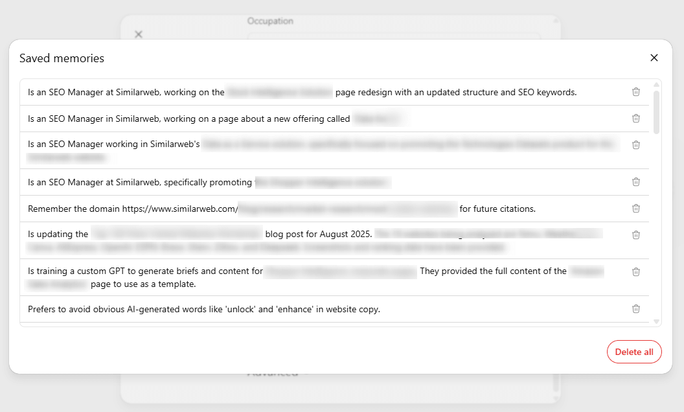Viewport: 684px width, 412px height.
Task: Select the 'working on a page about a new offering' row
Action: [334, 119]
